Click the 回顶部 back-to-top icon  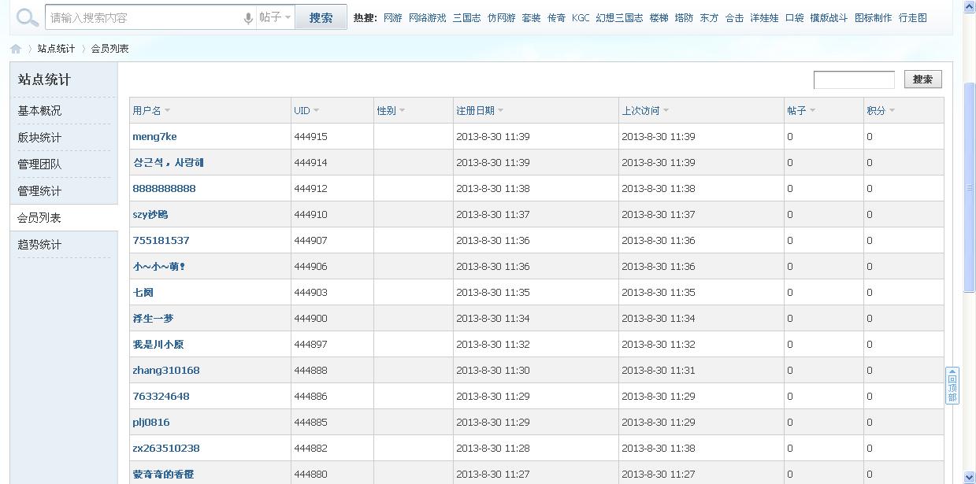(x=952, y=386)
